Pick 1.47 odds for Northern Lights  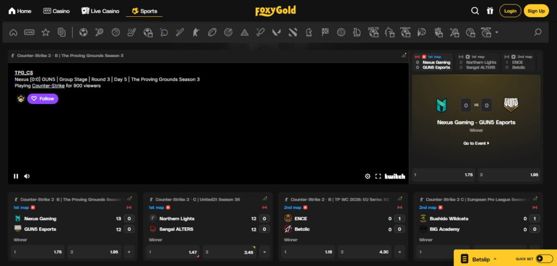coord(173,252)
